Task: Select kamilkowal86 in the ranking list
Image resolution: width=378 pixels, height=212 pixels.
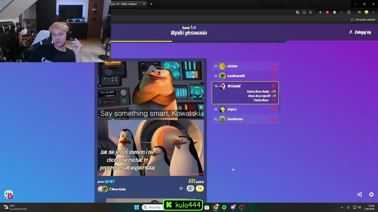Action: pyautogui.click(x=245, y=76)
